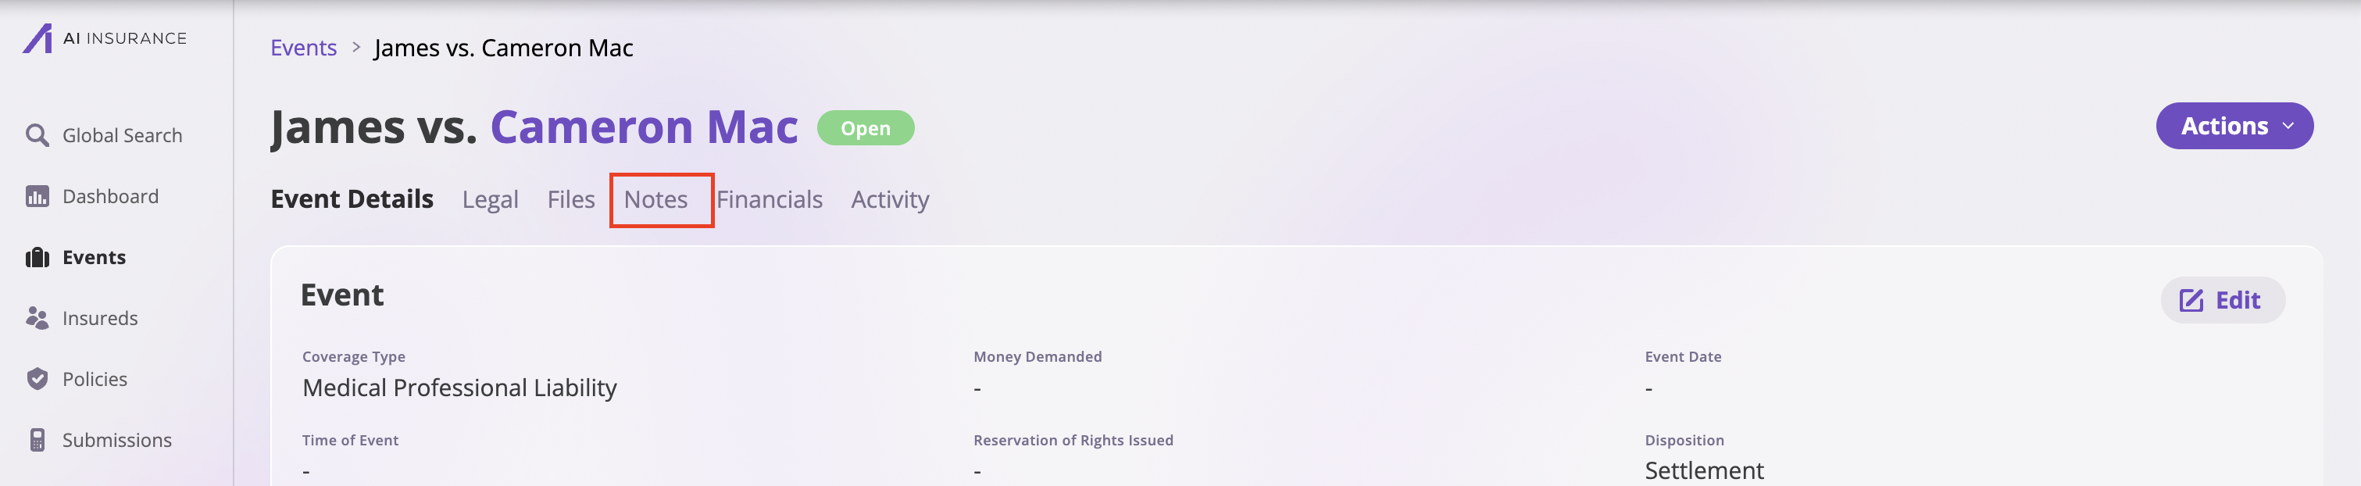
Task: Click the Dashboard chart icon
Action: (38, 196)
